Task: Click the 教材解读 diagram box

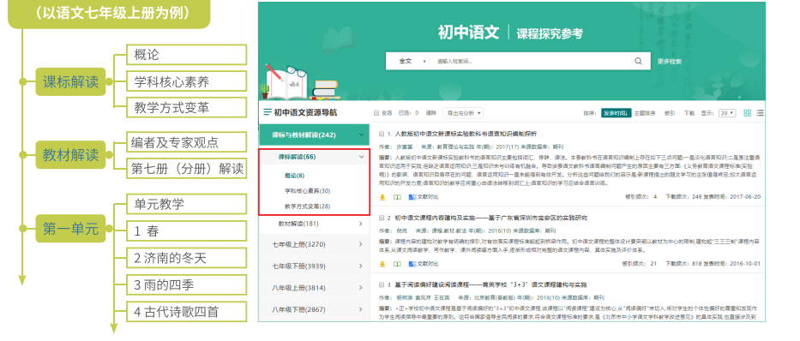Action: 70,154
